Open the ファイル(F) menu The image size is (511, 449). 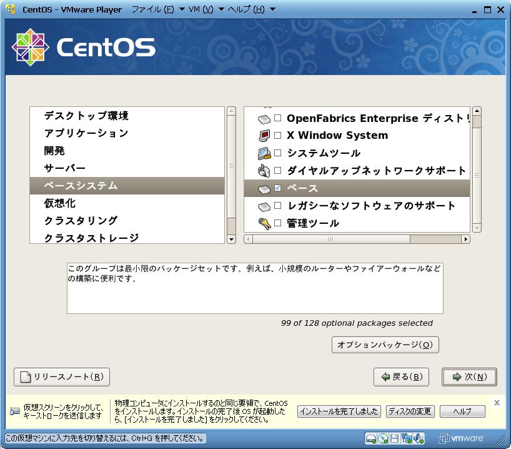pos(153,9)
